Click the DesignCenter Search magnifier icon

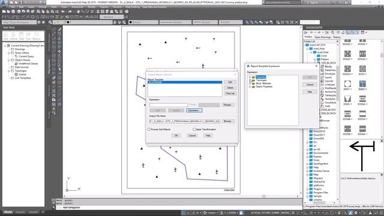(332, 32)
